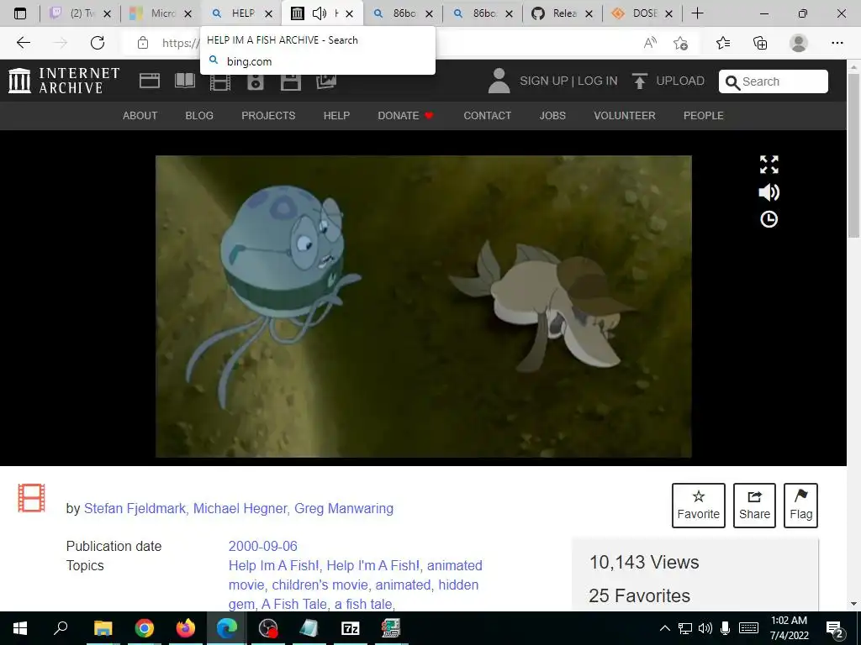
Task: Open the JOBS menu item
Action: click(x=552, y=116)
